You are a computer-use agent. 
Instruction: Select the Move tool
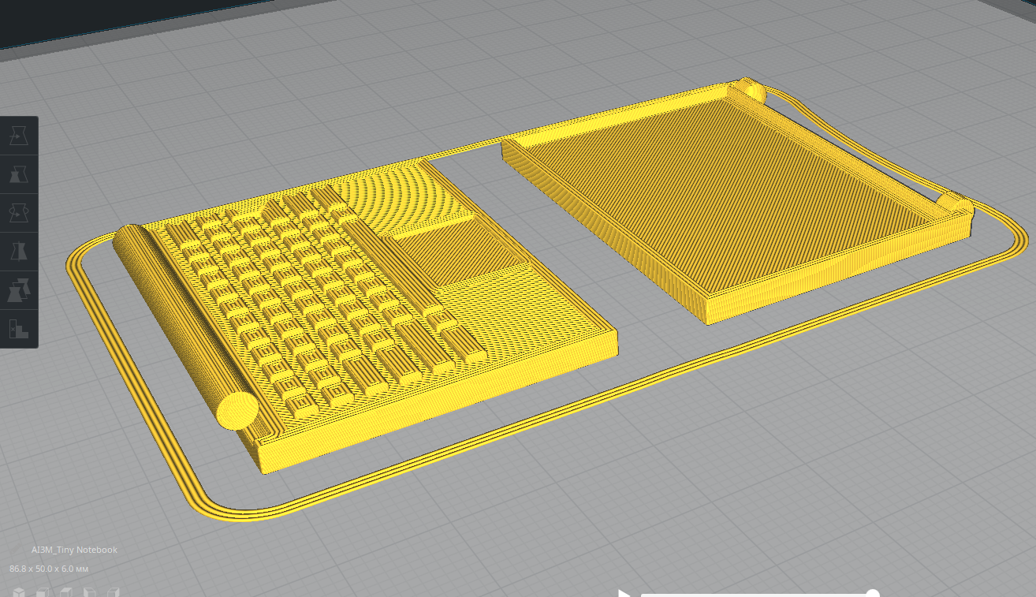(18, 136)
